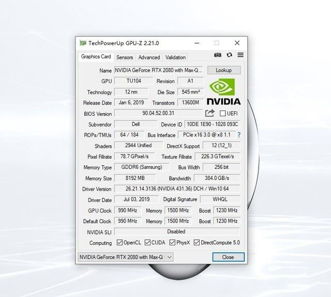Toggle the CUDA checkbox
This screenshot has width=331, height=297.
147,242
